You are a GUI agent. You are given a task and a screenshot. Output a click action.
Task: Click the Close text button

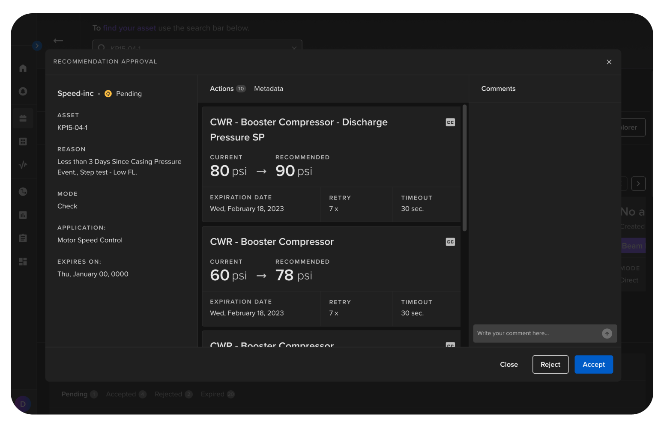[x=509, y=365]
